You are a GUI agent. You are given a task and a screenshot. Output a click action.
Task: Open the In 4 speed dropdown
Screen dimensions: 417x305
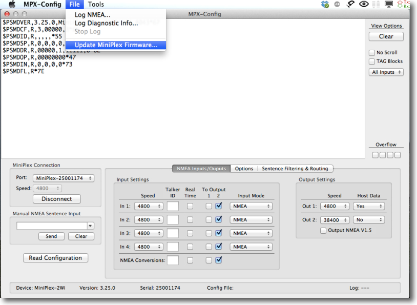click(x=149, y=247)
